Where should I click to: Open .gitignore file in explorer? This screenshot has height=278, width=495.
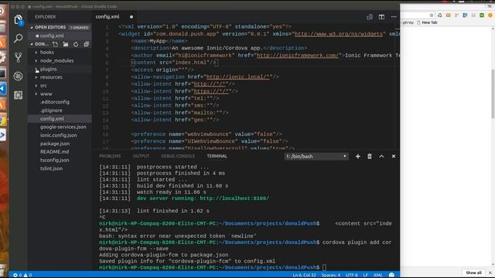[51, 110]
